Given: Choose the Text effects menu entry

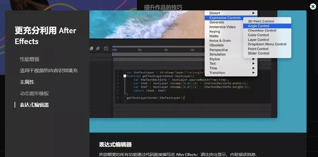Looking at the screenshot, I should [213, 64].
